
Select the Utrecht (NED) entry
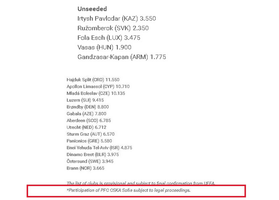(86, 127)
